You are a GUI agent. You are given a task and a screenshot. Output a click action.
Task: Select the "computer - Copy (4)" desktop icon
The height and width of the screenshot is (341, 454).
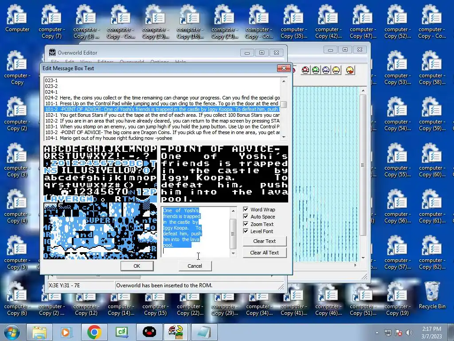[17, 206]
